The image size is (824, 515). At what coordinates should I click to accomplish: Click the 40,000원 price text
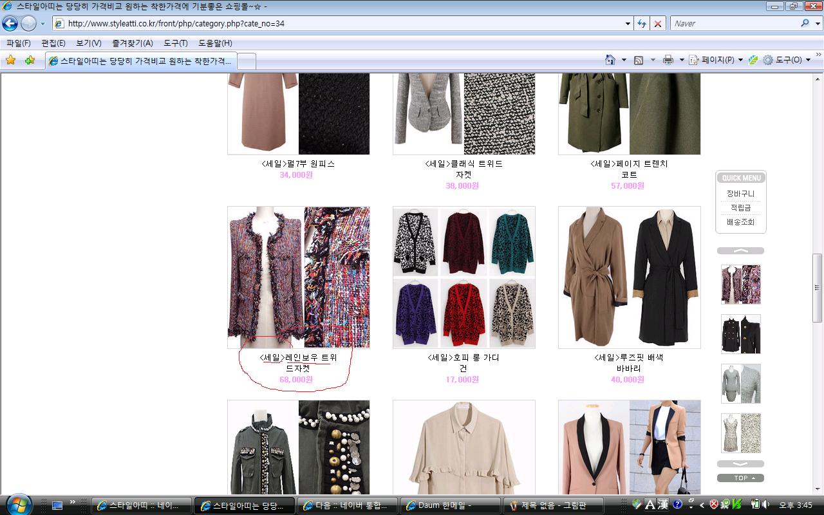point(628,380)
